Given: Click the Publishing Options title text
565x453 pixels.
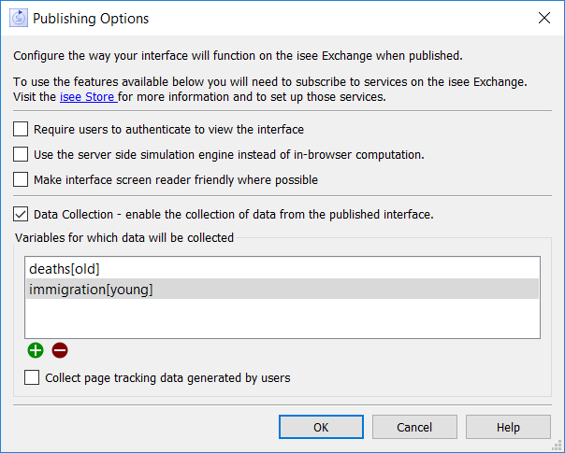Looking at the screenshot, I should 91,19.
